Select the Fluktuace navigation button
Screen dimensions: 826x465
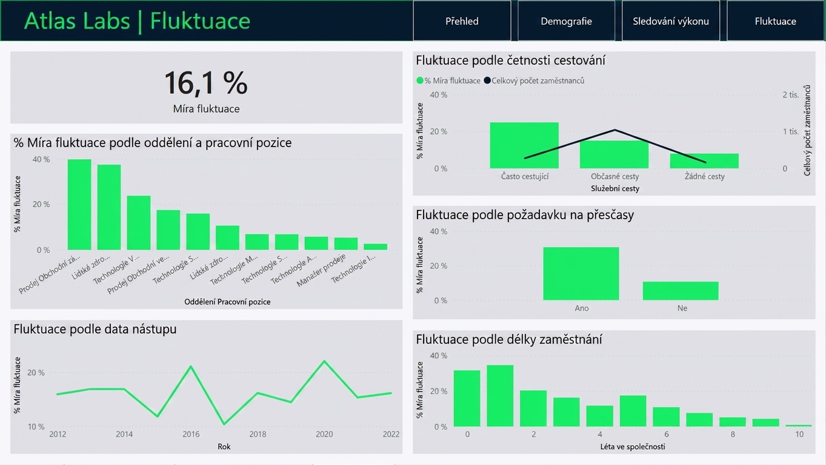click(x=775, y=21)
